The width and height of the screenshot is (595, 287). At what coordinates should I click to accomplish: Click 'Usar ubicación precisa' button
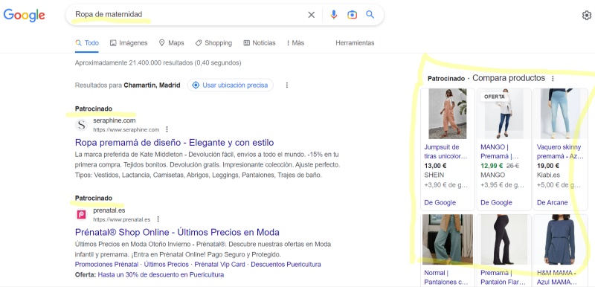point(231,86)
